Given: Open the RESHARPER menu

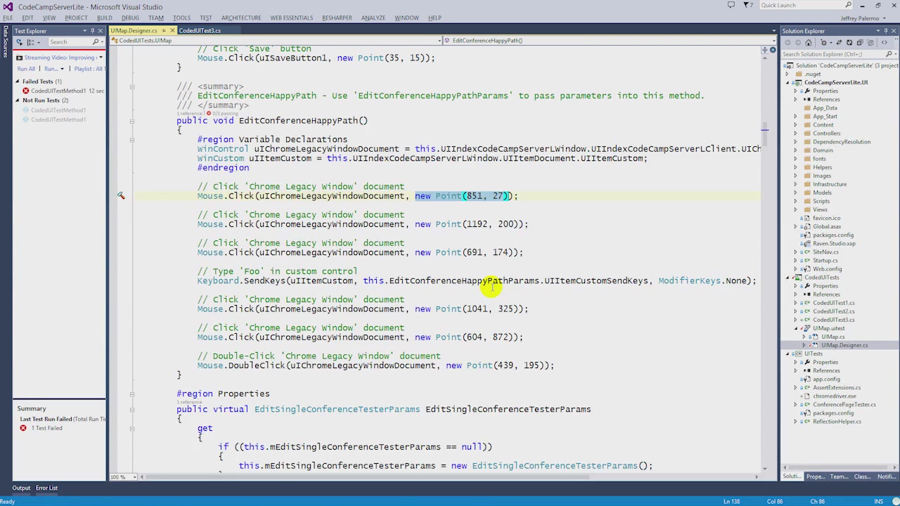Looking at the screenshot, I should [x=337, y=18].
